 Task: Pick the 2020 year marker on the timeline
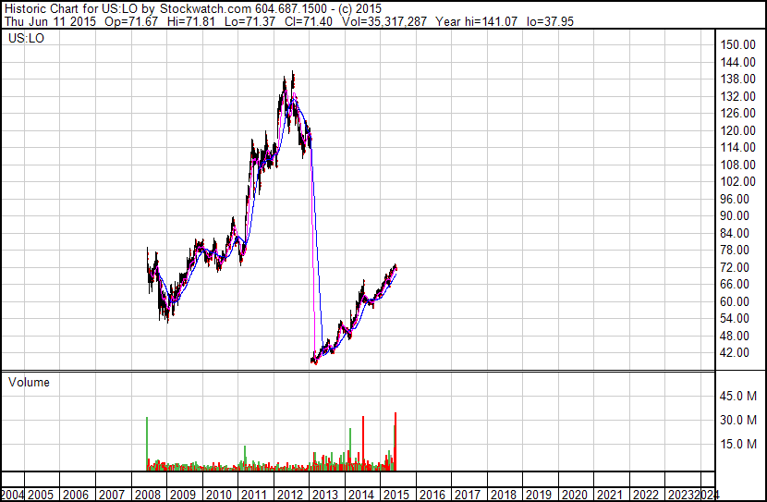575,495
